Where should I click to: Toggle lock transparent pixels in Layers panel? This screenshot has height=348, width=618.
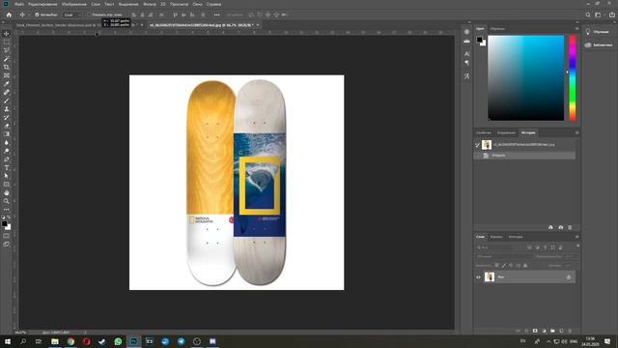click(496, 265)
